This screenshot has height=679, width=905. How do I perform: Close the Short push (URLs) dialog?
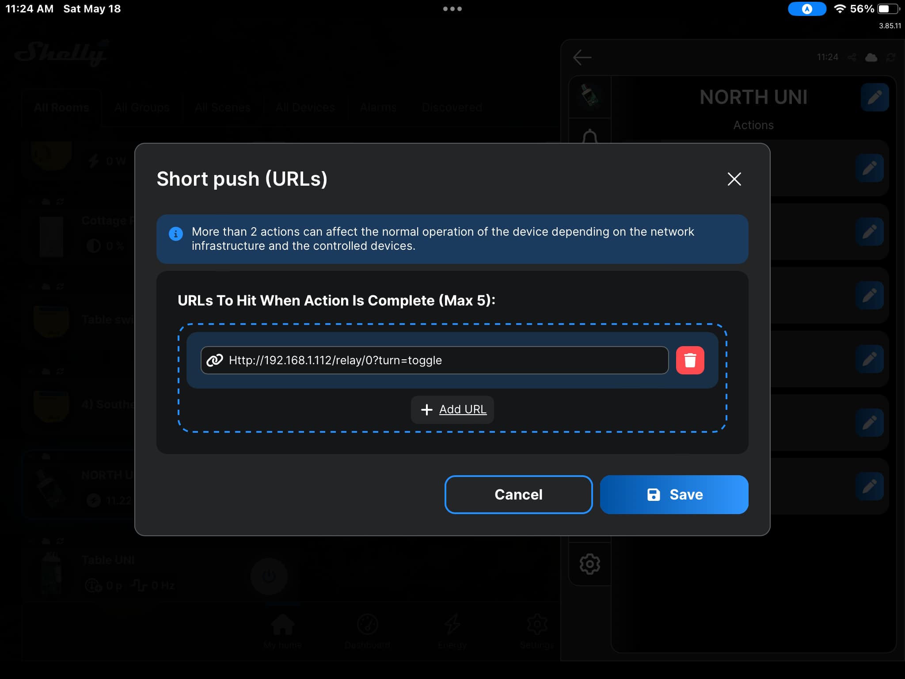[734, 179]
